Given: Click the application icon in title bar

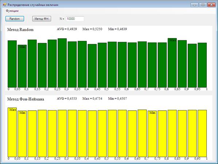Looking at the screenshot, I should coord(4,5).
